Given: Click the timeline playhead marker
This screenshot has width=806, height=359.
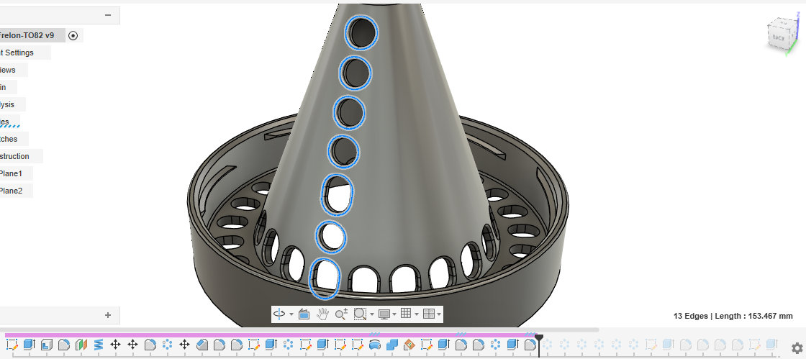Looking at the screenshot, I should tap(539, 337).
